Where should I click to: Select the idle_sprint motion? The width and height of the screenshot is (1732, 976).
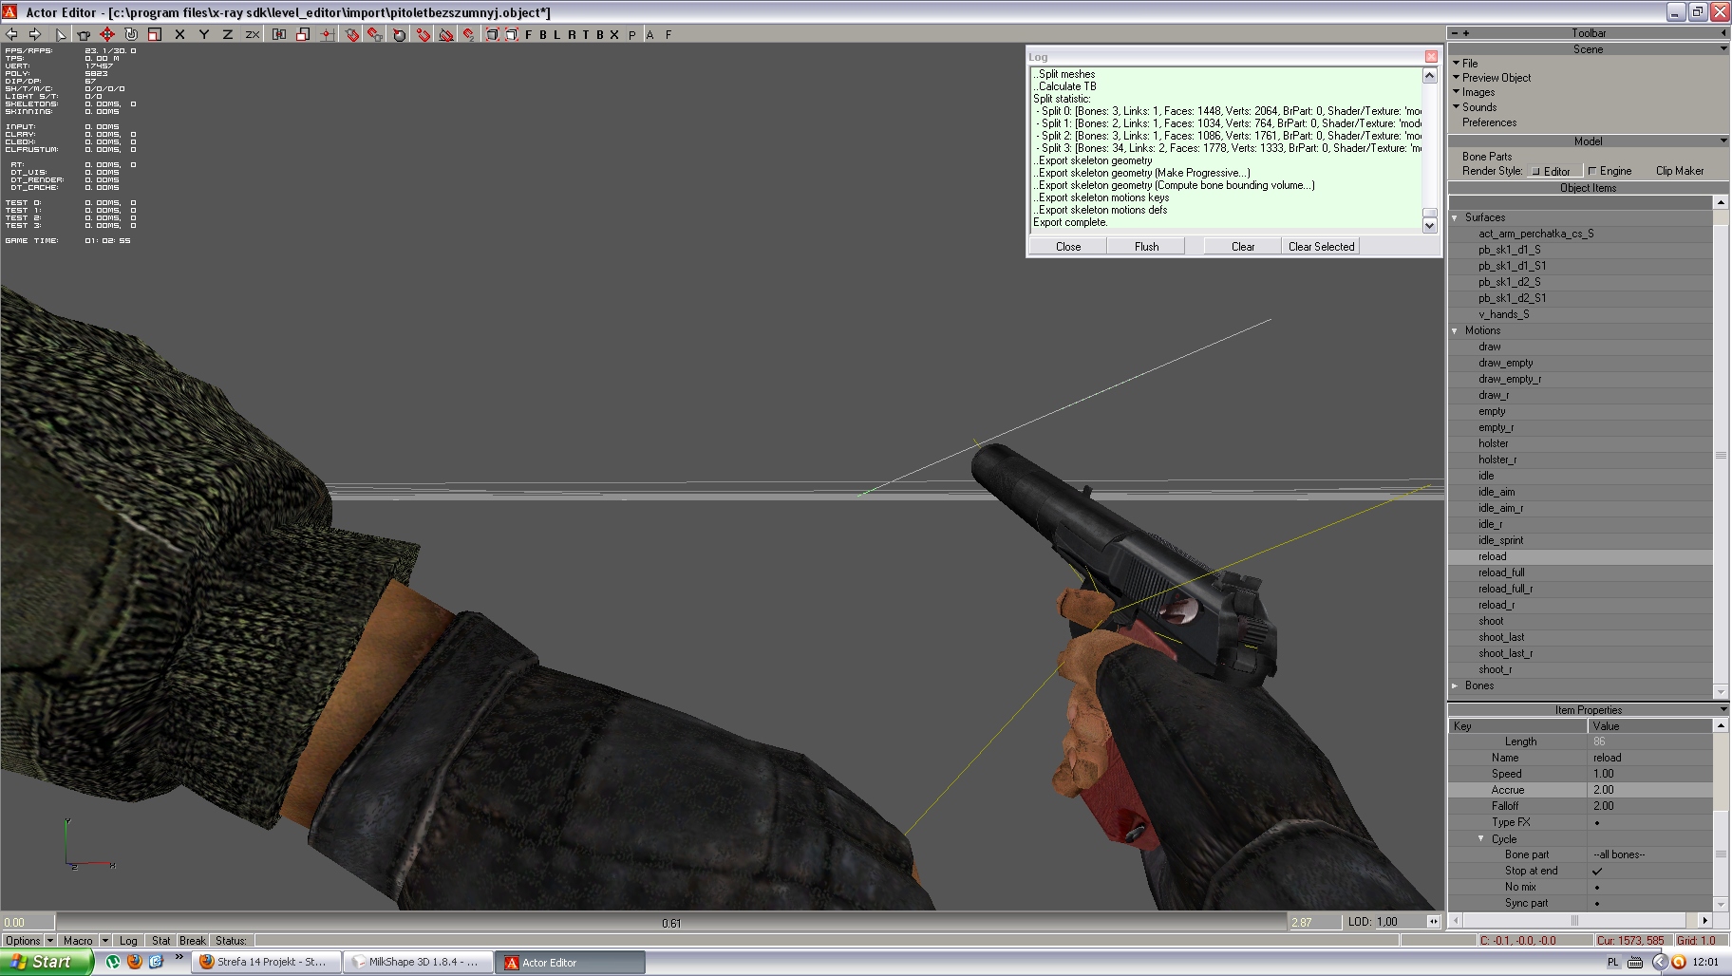click(1500, 540)
